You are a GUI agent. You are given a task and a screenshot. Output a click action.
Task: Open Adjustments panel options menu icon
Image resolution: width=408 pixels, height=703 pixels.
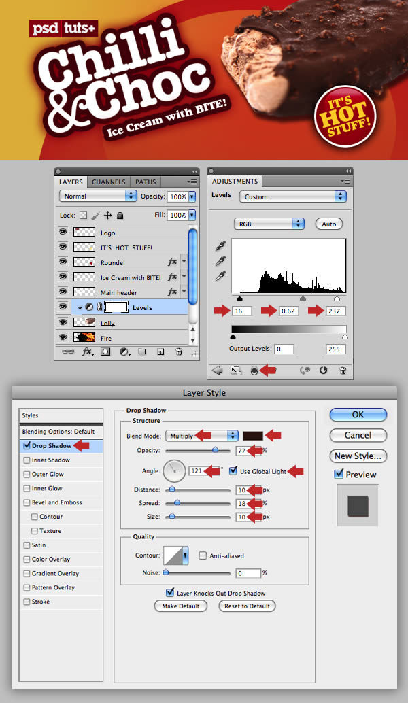pyautogui.click(x=345, y=181)
